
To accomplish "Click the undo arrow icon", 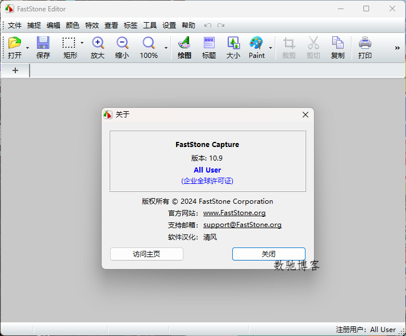I will (208, 26).
